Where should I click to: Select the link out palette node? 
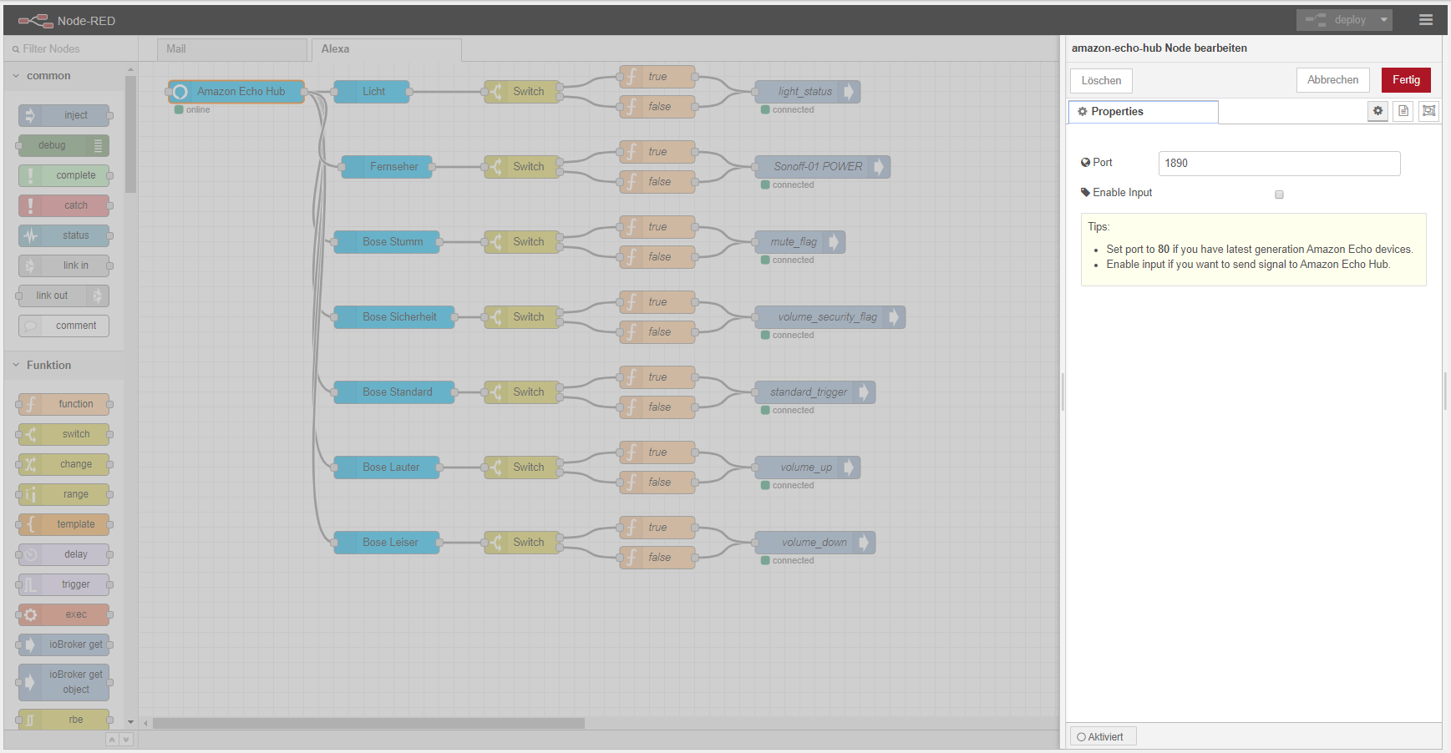coord(64,296)
